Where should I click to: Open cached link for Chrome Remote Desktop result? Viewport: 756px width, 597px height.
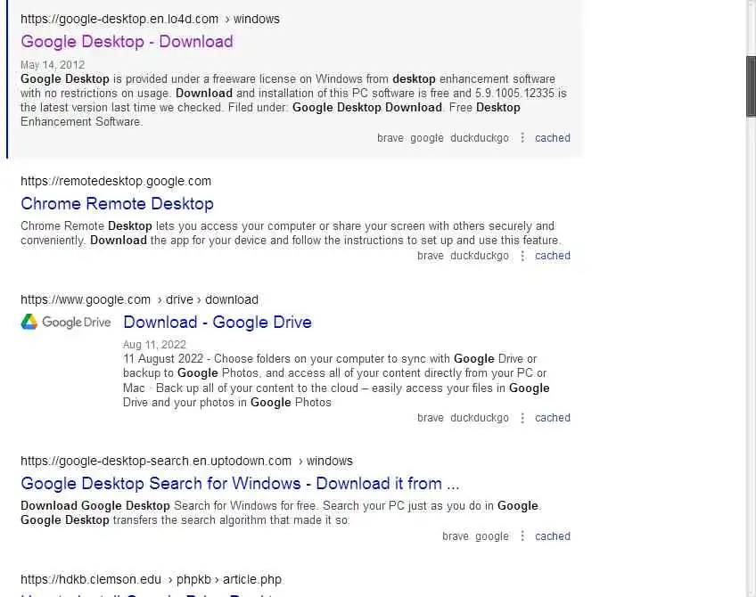coord(553,256)
